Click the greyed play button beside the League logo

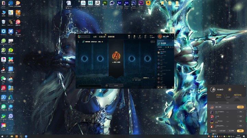pos(86,37)
